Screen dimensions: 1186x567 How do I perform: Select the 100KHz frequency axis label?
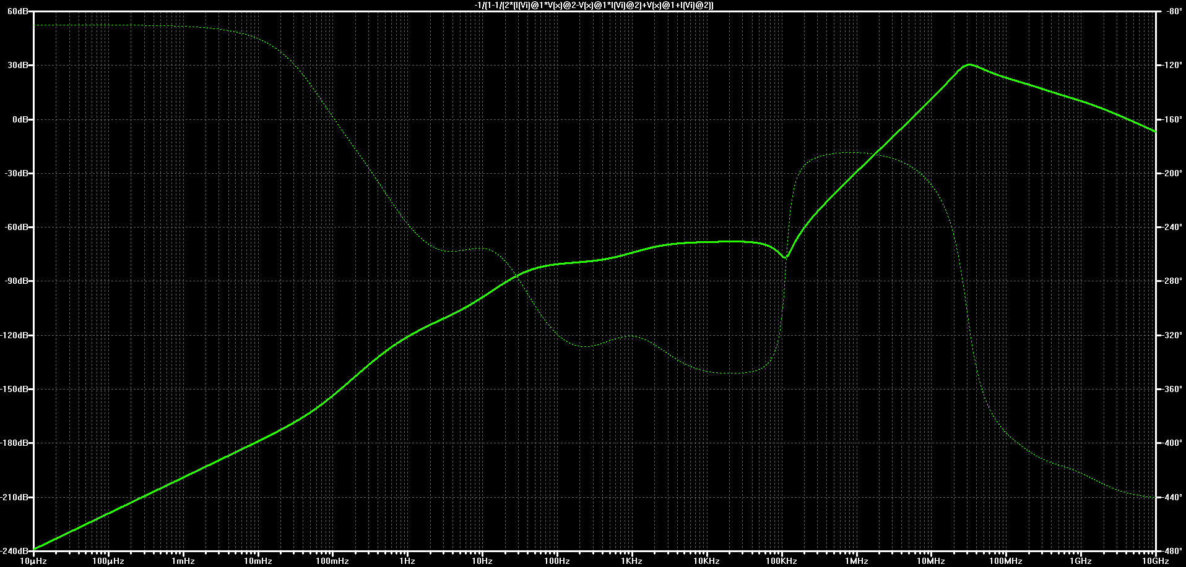pyautogui.click(x=781, y=561)
